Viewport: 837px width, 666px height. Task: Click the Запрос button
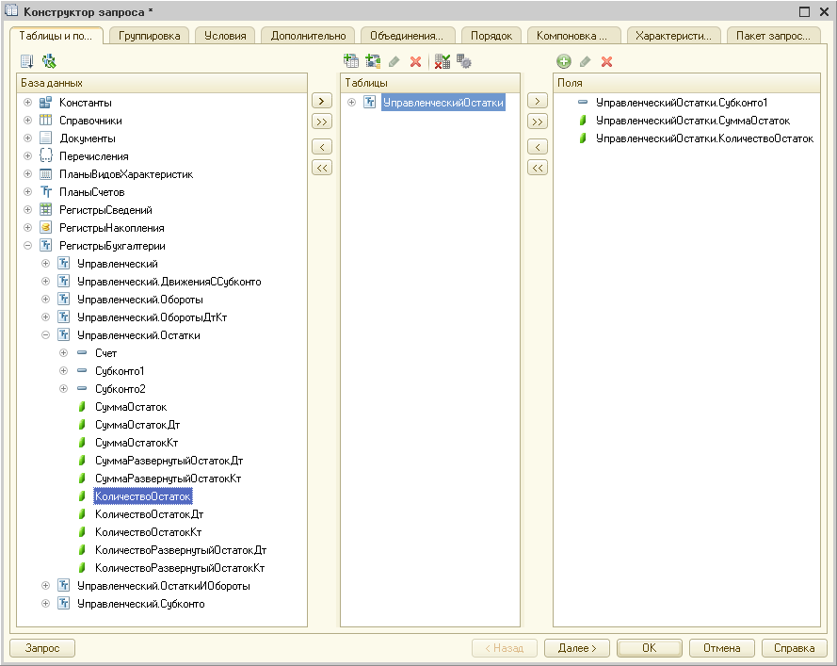pyautogui.click(x=42, y=648)
